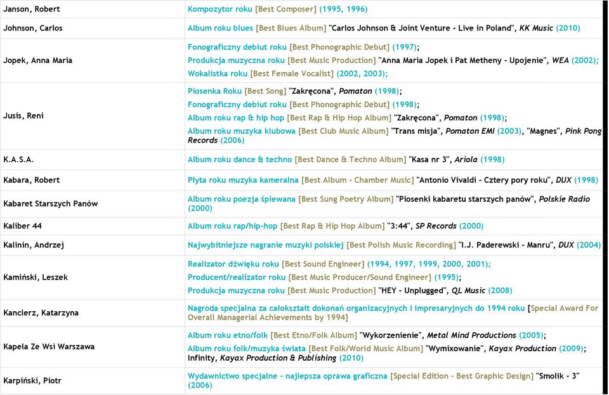Open 'Album roku blues' category link
Image resolution: width=609 pixels, height=395 pixels.
[220, 28]
